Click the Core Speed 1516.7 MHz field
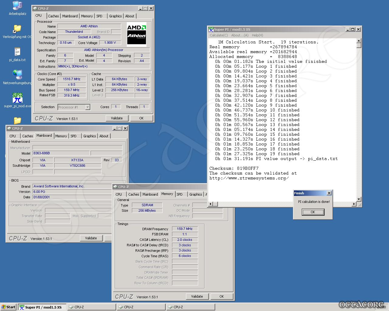This screenshot has height=311, width=389. click(x=72, y=79)
